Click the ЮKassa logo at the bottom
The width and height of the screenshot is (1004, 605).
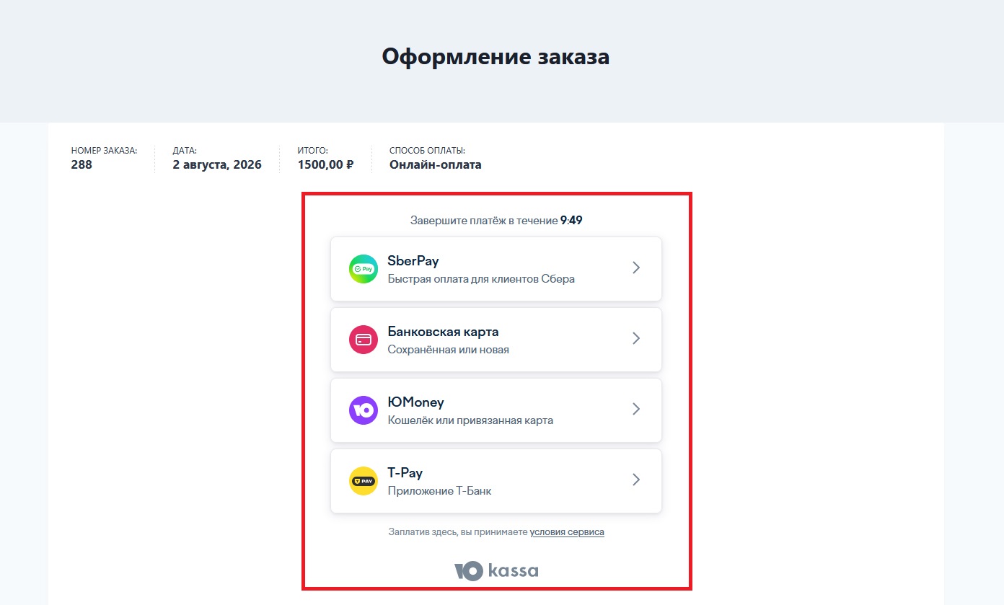[496, 571]
